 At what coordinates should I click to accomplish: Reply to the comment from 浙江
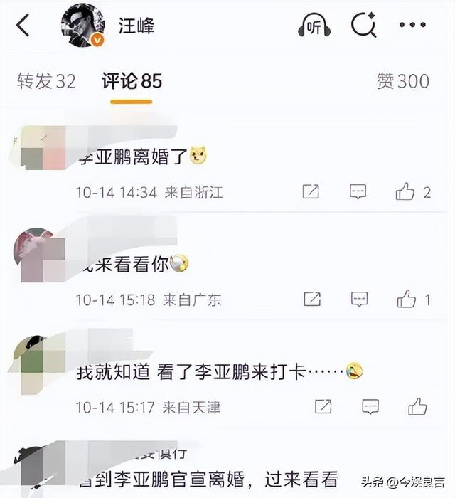pyautogui.click(x=358, y=191)
